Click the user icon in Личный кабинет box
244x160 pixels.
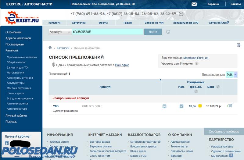(7, 143)
